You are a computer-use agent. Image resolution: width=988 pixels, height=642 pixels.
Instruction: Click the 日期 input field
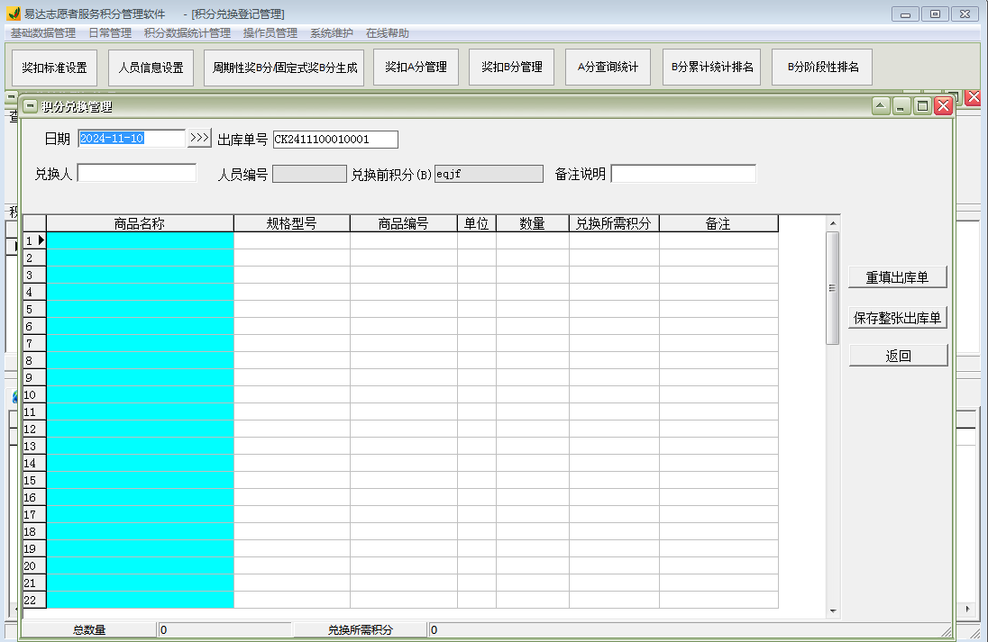tap(132, 139)
